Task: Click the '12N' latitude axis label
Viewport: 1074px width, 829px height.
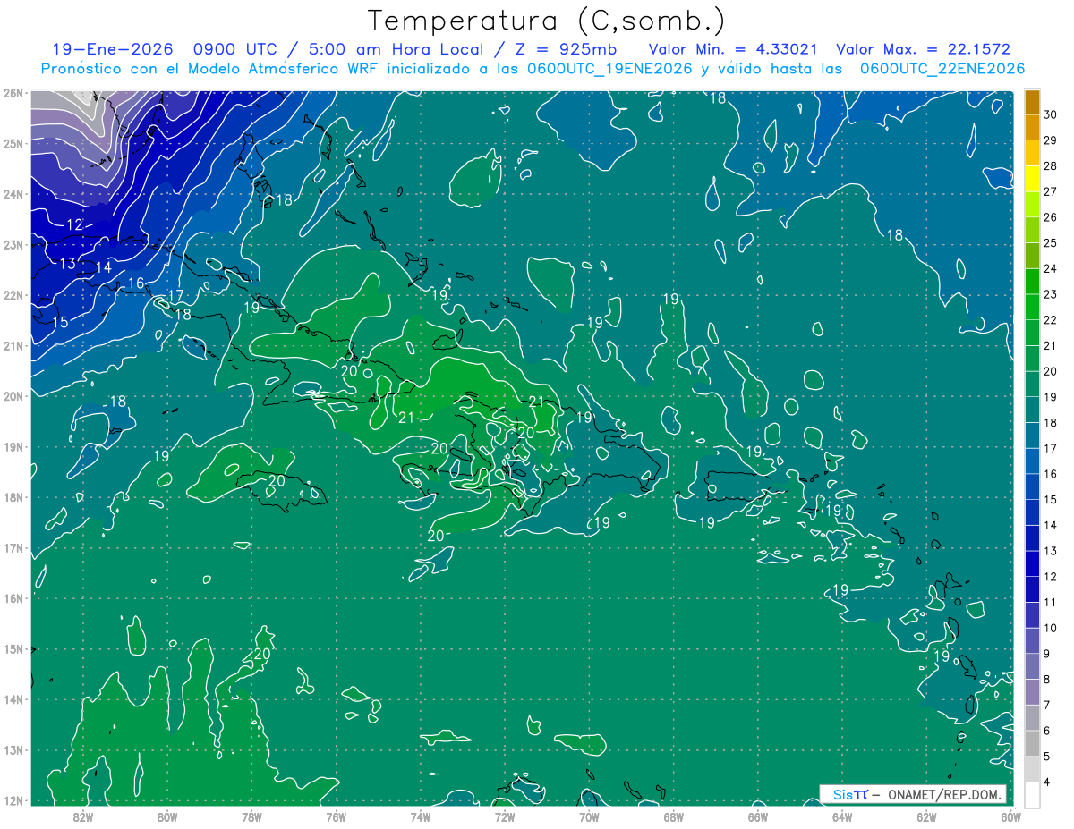Action: point(13,800)
